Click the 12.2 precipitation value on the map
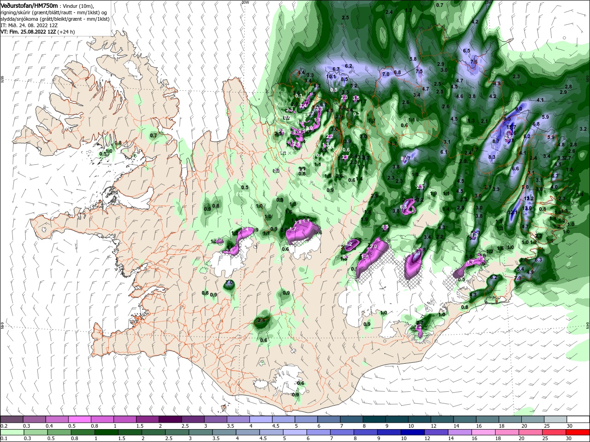The image size is (590, 442). click(x=529, y=198)
